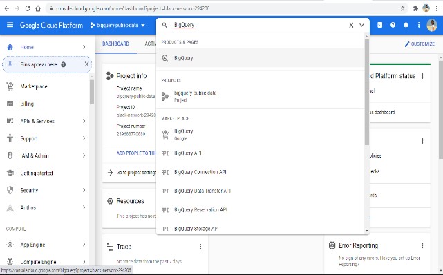Expand App Engine submenu arrow
This screenshot has height=275, width=443.
point(84,244)
